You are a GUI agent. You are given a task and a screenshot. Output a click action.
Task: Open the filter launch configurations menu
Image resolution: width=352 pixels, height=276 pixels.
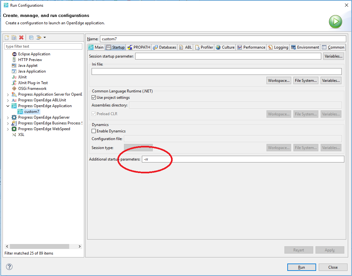coord(41,37)
